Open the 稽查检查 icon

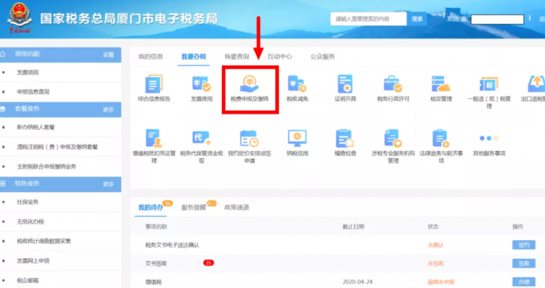pos(345,139)
